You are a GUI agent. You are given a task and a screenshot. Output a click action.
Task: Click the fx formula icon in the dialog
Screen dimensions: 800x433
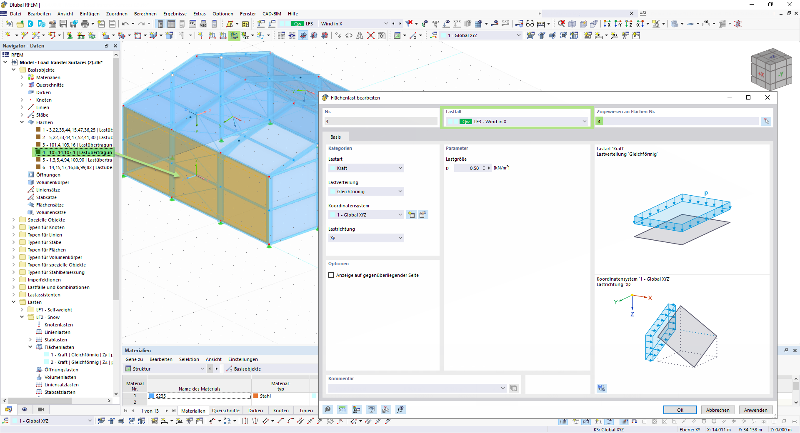400,410
